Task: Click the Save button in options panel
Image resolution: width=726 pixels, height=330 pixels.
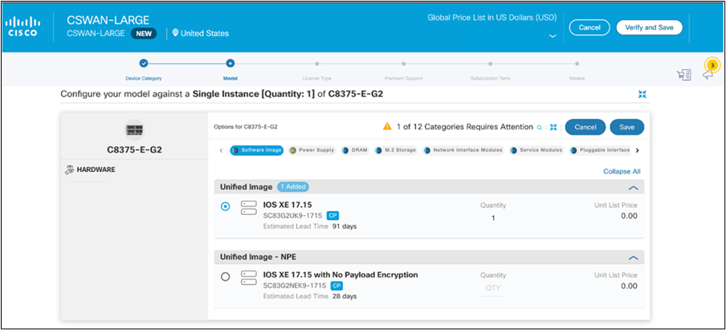Action: coord(627,127)
